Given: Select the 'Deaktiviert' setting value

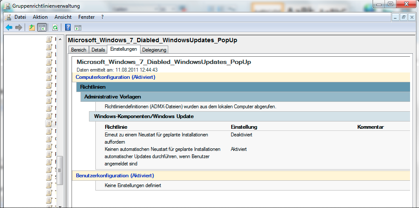Looking at the screenshot, I should [241, 135].
